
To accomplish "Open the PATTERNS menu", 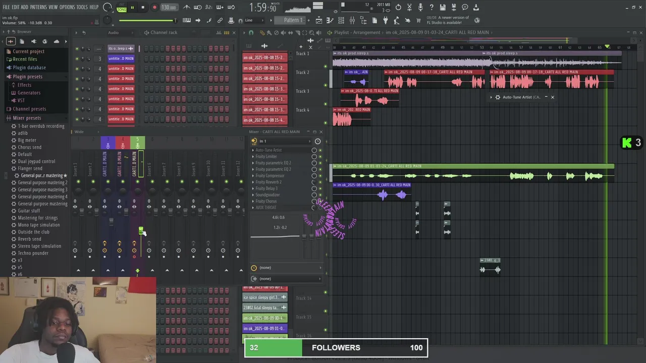I will pyautogui.click(x=38, y=7).
